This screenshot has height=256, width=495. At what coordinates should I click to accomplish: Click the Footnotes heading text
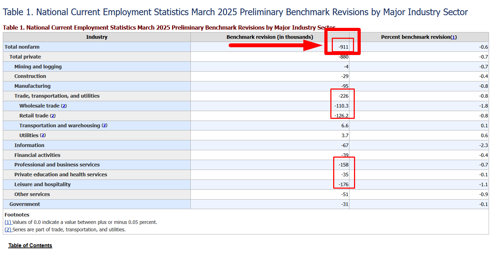[17, 215]
